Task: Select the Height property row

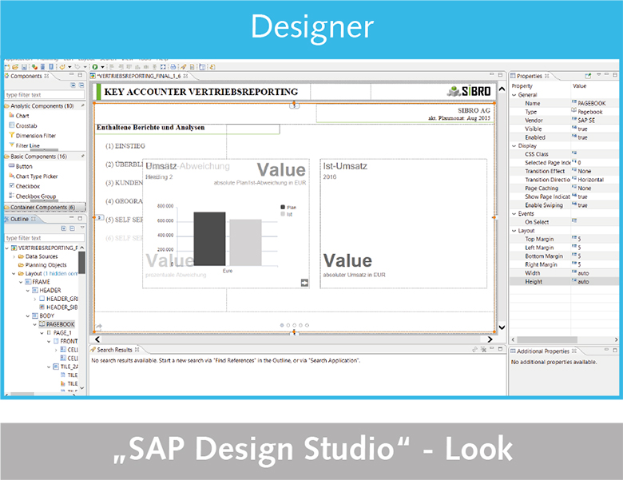Action: pos(564,281)
